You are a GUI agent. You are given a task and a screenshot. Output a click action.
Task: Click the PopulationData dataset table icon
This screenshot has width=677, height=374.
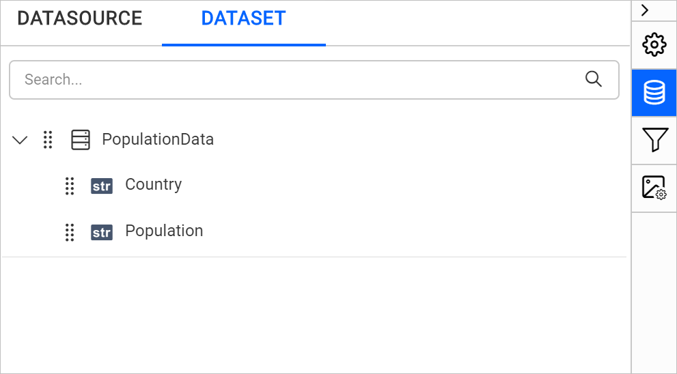[x=81, y=140]
